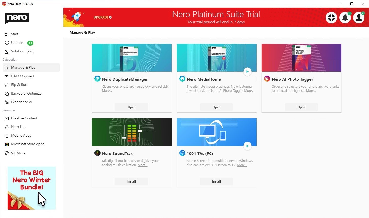Select the Experience AI category
Image resolution: width=369 pixels, height=218 pixels.
click(x=22, y=102)
